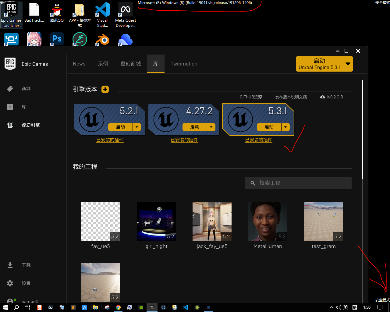Expand launch options dropdown on 5.3.1 card
This screenshot has height=312, width=390.
(285, 127)
